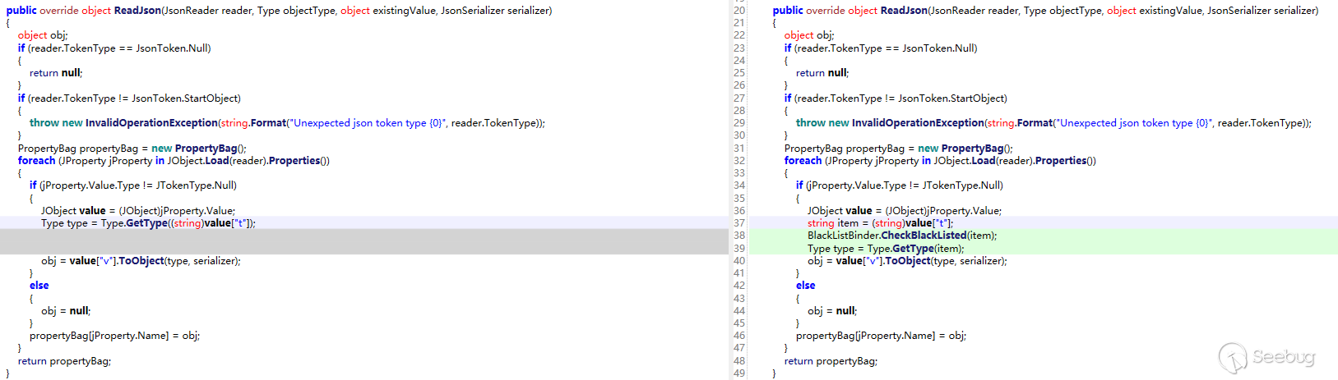Screen dimensions: 1338x380
Task: Click 'JObject value' assignment in right pane
Action: coord(905,211)
